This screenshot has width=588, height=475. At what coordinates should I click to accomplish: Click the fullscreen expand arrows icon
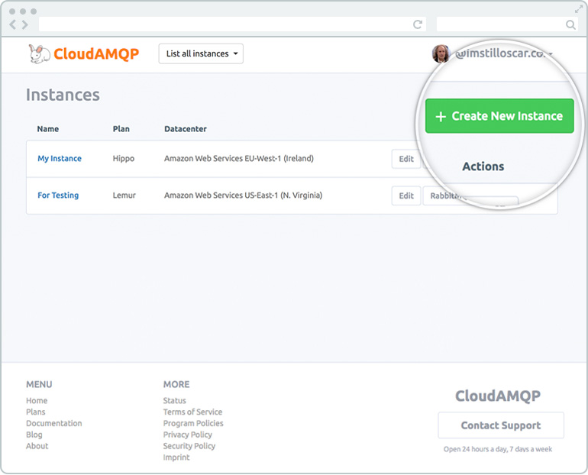pyautogui.click(x=579, y=9)
